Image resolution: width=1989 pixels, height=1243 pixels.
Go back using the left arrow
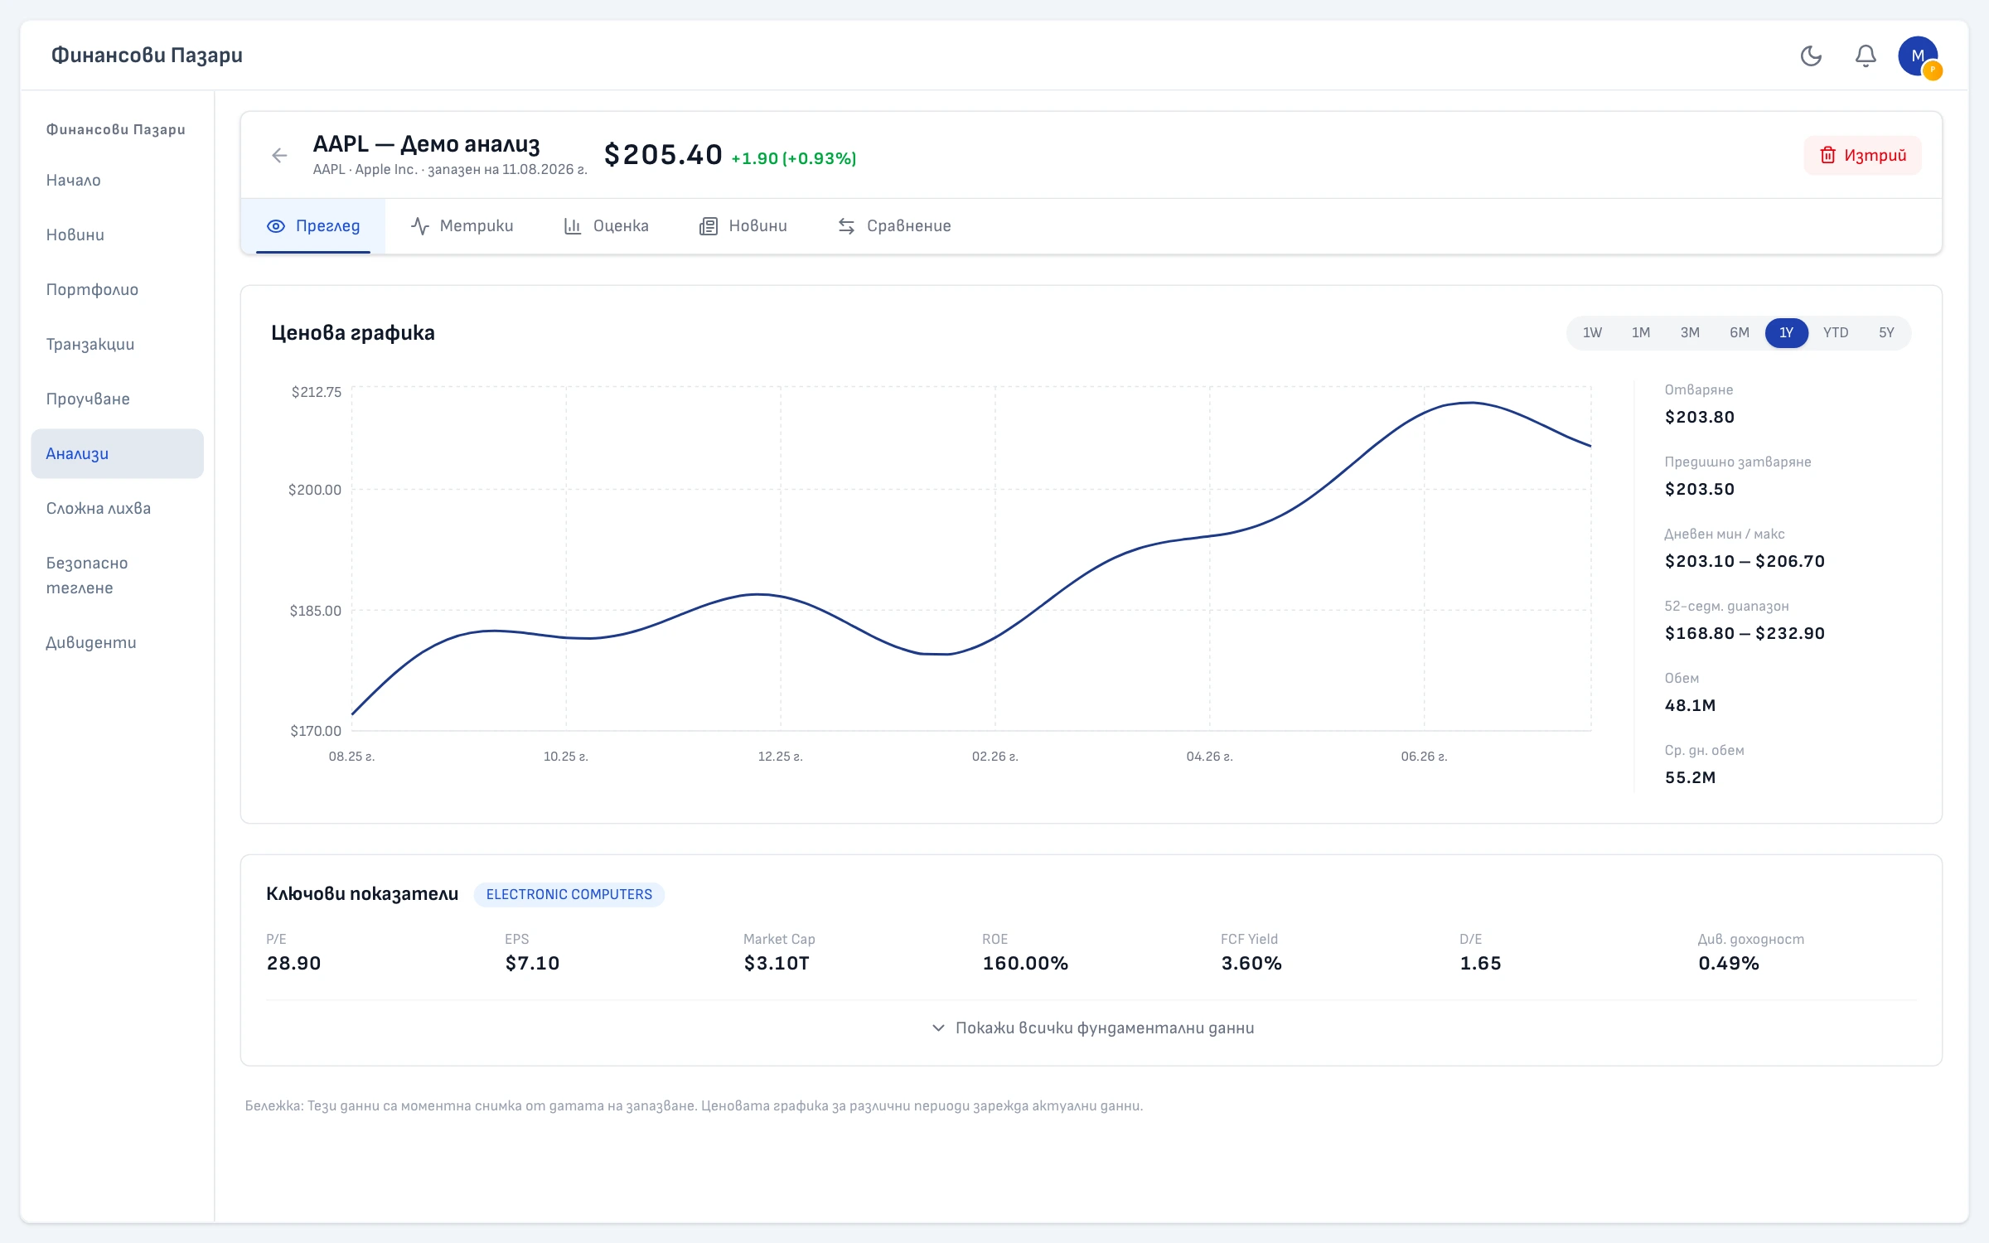pos(279,155)
